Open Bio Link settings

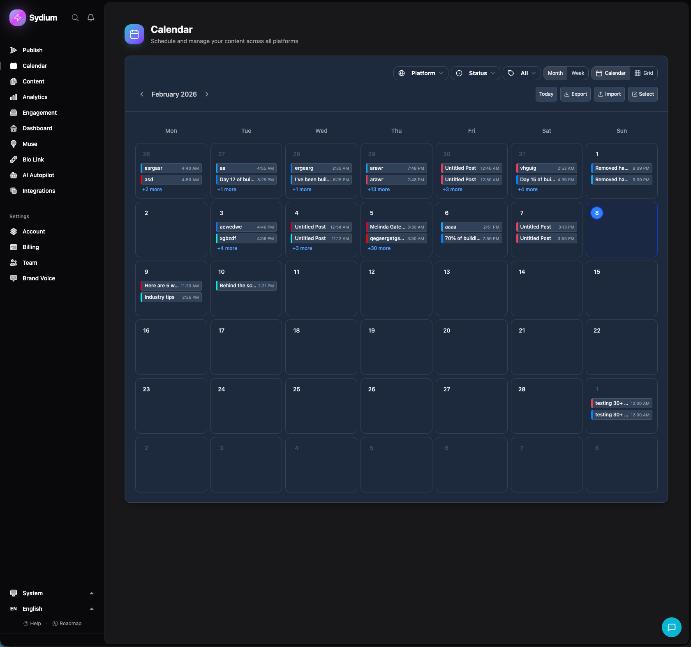tap(32, 159)
